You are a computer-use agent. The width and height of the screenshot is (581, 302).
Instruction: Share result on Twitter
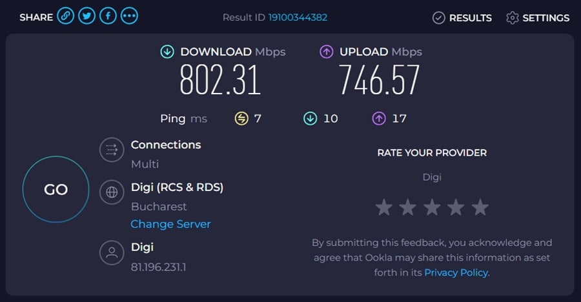(x=87, y=16)
